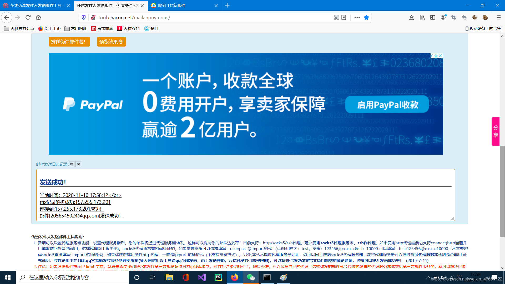This screenshot has height=284, width=505.
Task: Click the 预览效果咯! button
Action: click(x=112, y=42)
